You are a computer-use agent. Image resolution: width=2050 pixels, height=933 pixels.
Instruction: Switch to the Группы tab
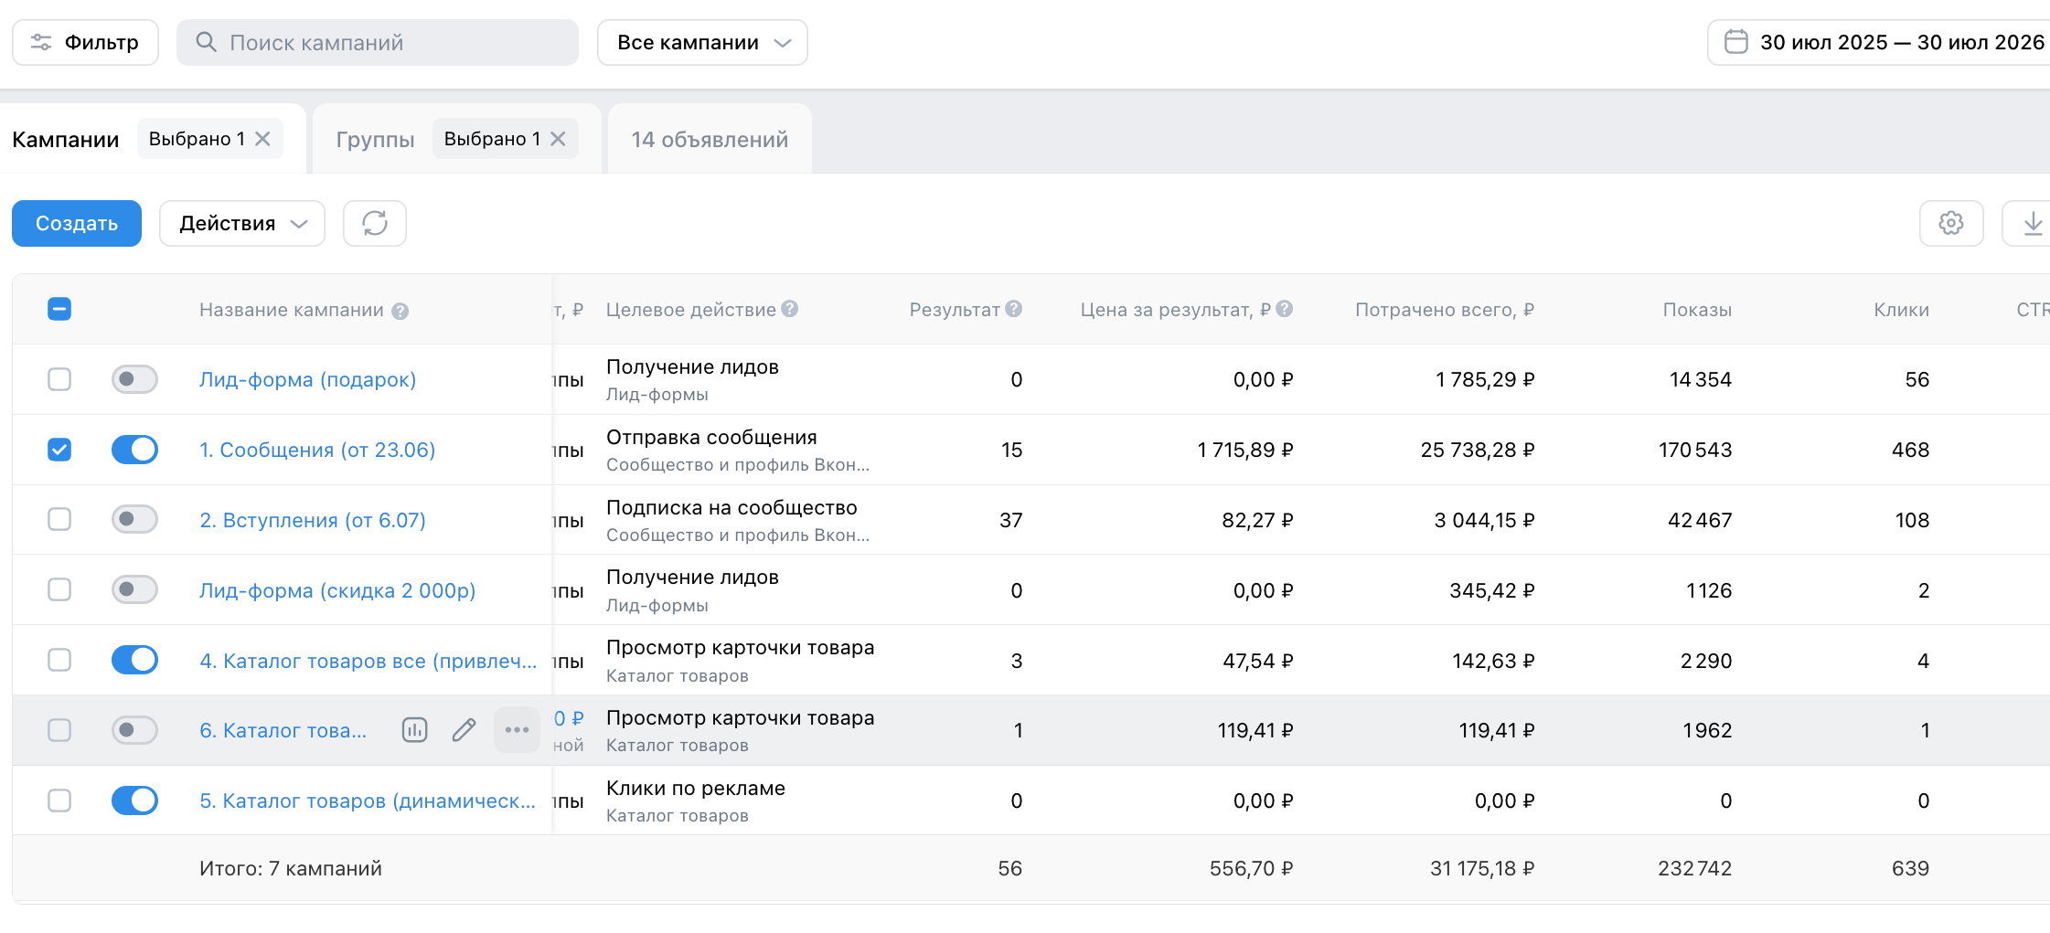pyautogui.click(x=375, y=139)
